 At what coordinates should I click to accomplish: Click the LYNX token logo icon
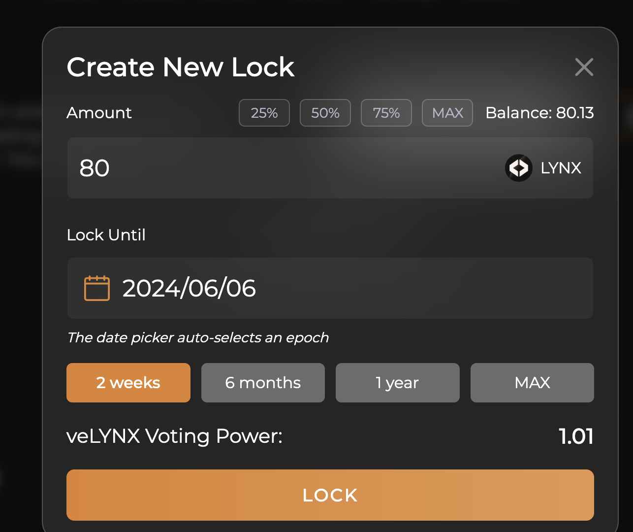pos(519,168)
